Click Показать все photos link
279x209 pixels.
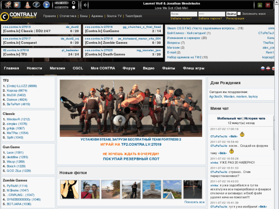coord(194,202)
